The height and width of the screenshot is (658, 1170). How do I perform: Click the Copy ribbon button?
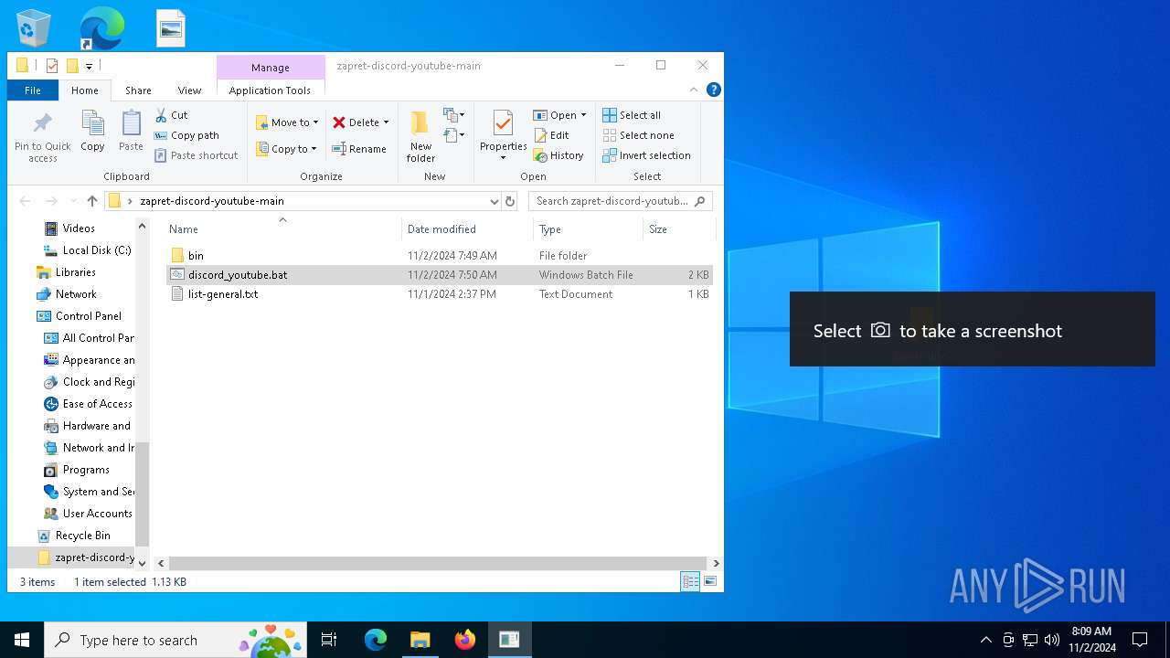(92, 132)
